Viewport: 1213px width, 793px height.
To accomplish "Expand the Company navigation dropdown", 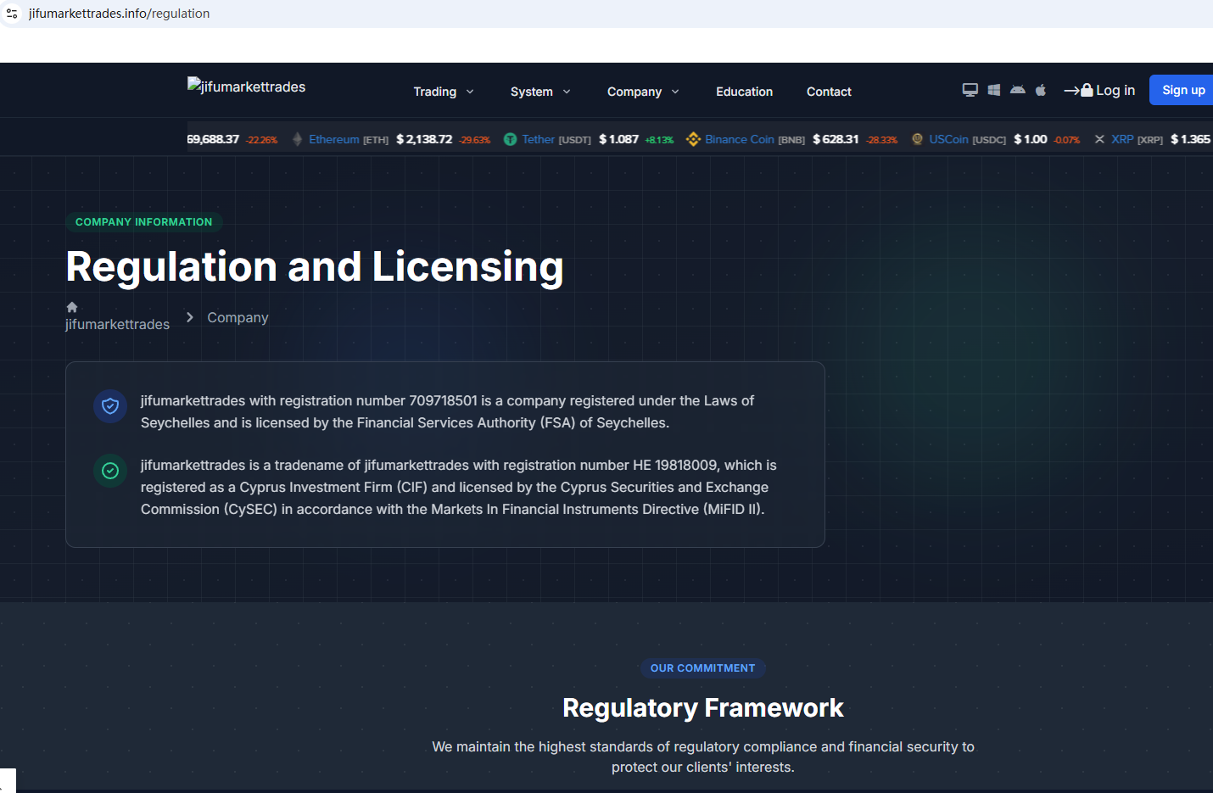I will pos(642,92).
